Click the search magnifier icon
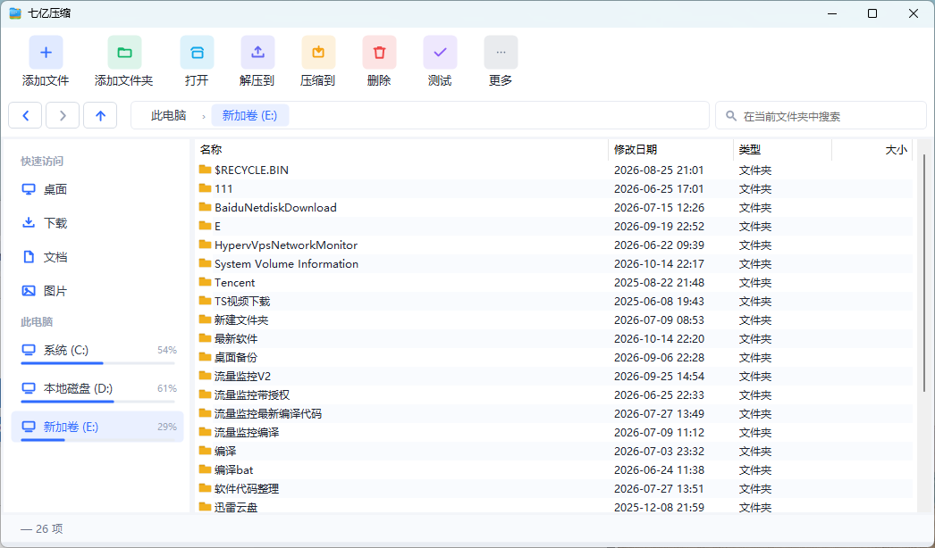935x548 pixels. click(x=731, y=115)
